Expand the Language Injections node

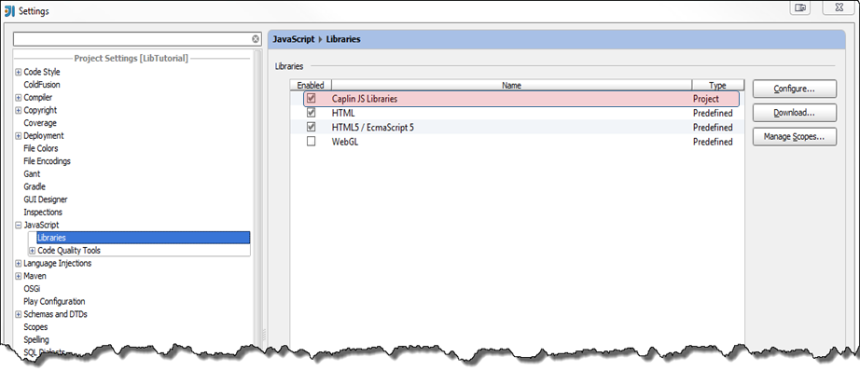point(19,263)
